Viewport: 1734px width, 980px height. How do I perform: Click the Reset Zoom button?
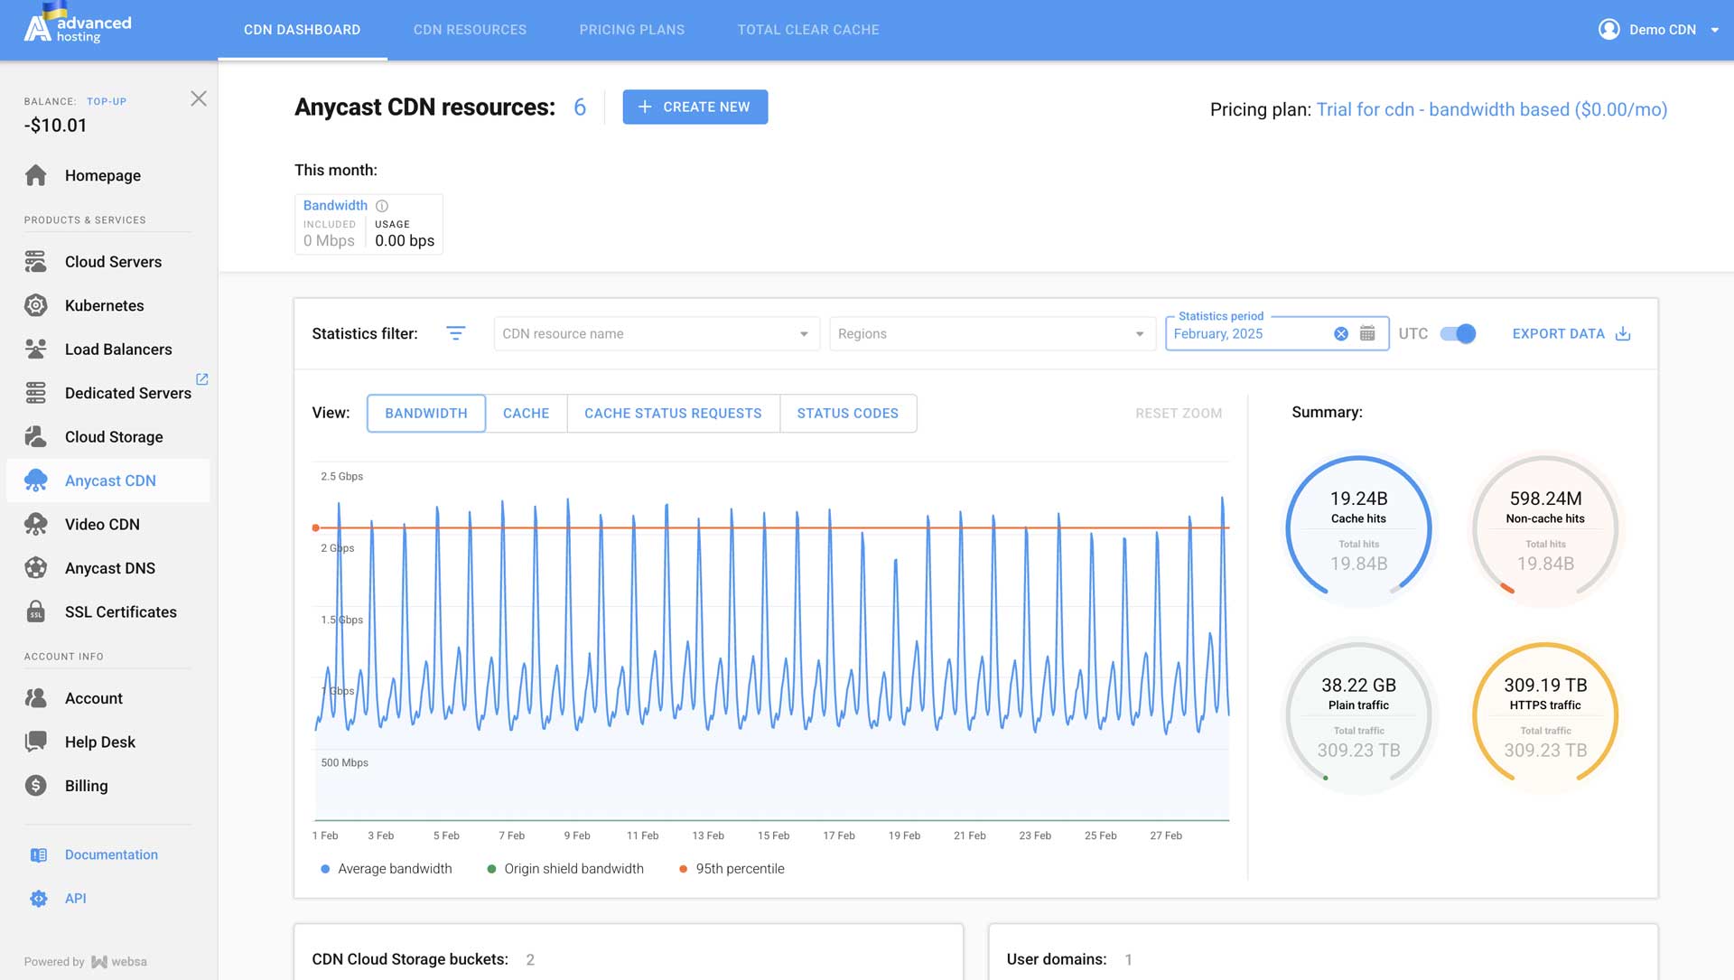(x=1179, y=414)
